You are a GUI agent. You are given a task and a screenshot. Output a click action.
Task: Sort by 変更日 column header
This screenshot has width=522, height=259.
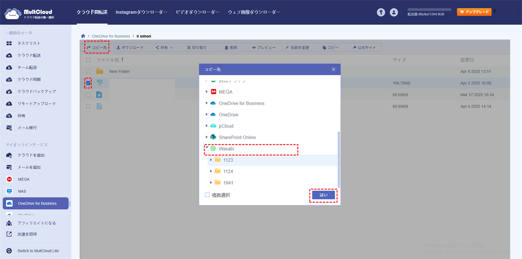point(467,60)
